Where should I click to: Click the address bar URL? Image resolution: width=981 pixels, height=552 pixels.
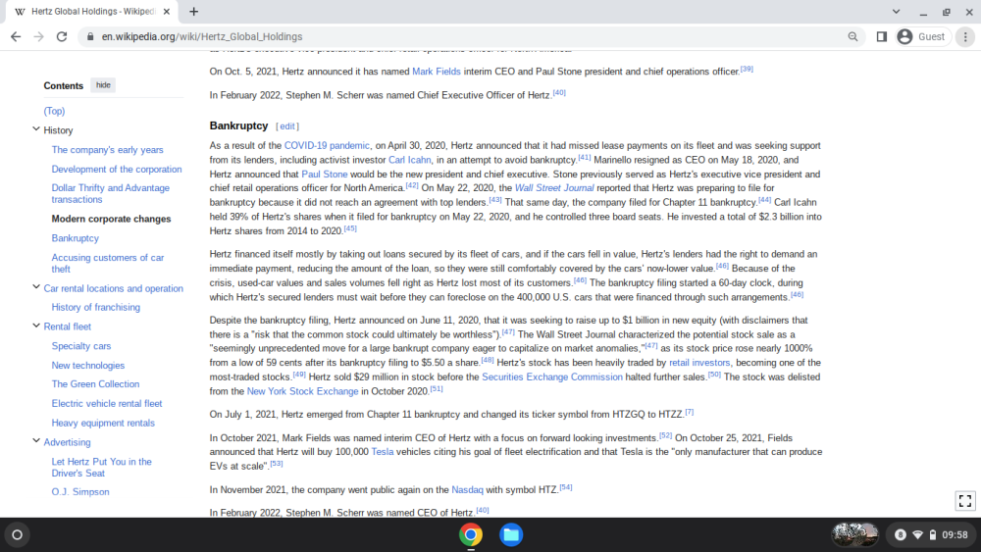(x=202, y=37)
